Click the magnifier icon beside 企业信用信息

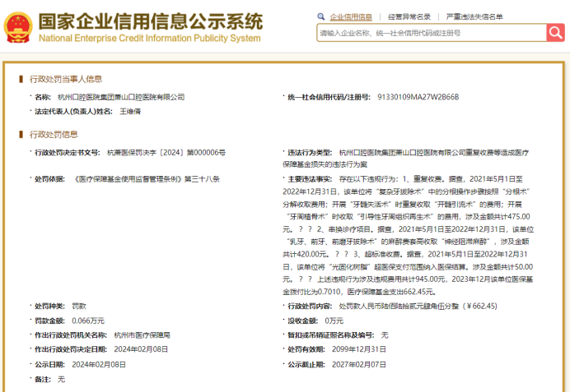pyautogui.click(x=320, y=16)
